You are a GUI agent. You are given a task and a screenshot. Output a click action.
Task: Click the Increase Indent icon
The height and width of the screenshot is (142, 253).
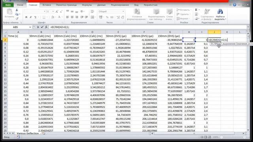pos(87,17)
